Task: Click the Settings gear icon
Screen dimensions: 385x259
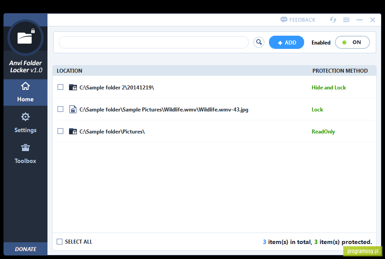Action: 25,117
